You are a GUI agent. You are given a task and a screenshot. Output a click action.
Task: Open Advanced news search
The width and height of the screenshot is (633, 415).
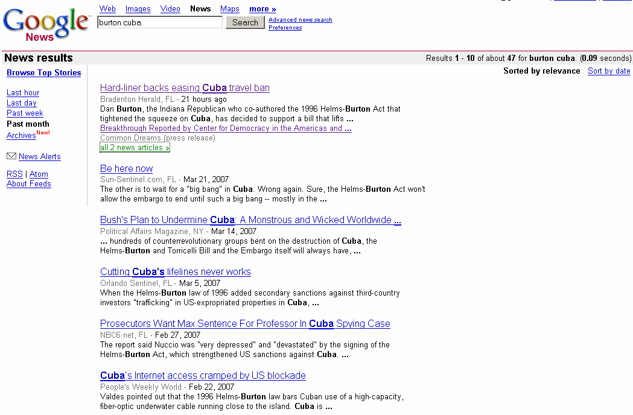(301, 20)
